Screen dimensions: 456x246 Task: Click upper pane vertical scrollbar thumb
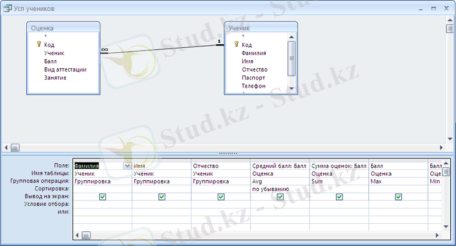[x=450, y=28]
